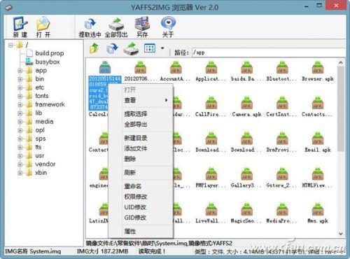Select the Applicat... apk icon
350x259 pixels.
tap(211, 67)
